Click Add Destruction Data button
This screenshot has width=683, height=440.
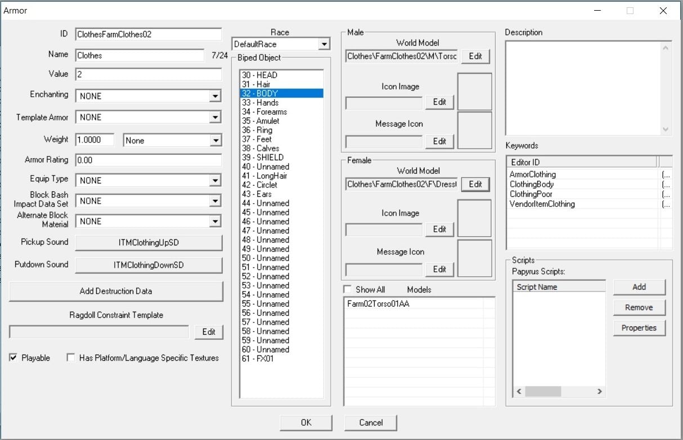click(116, 291)
